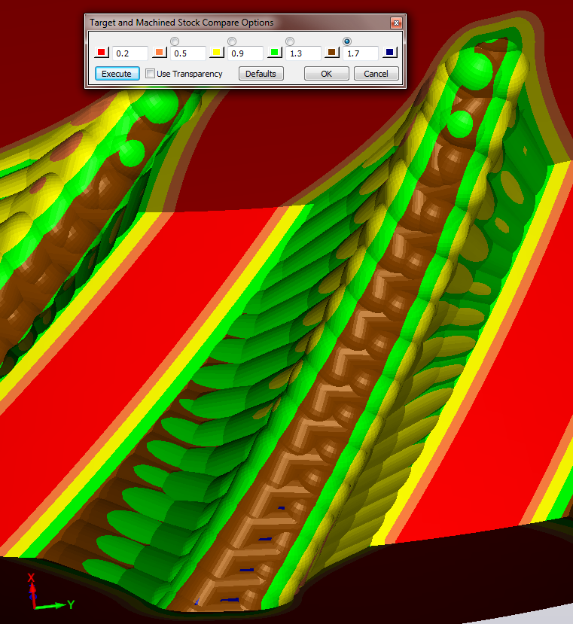This screenshot has height=624, width=573.
Task: Click the XY coordinate axis triad
Action: 50,593
